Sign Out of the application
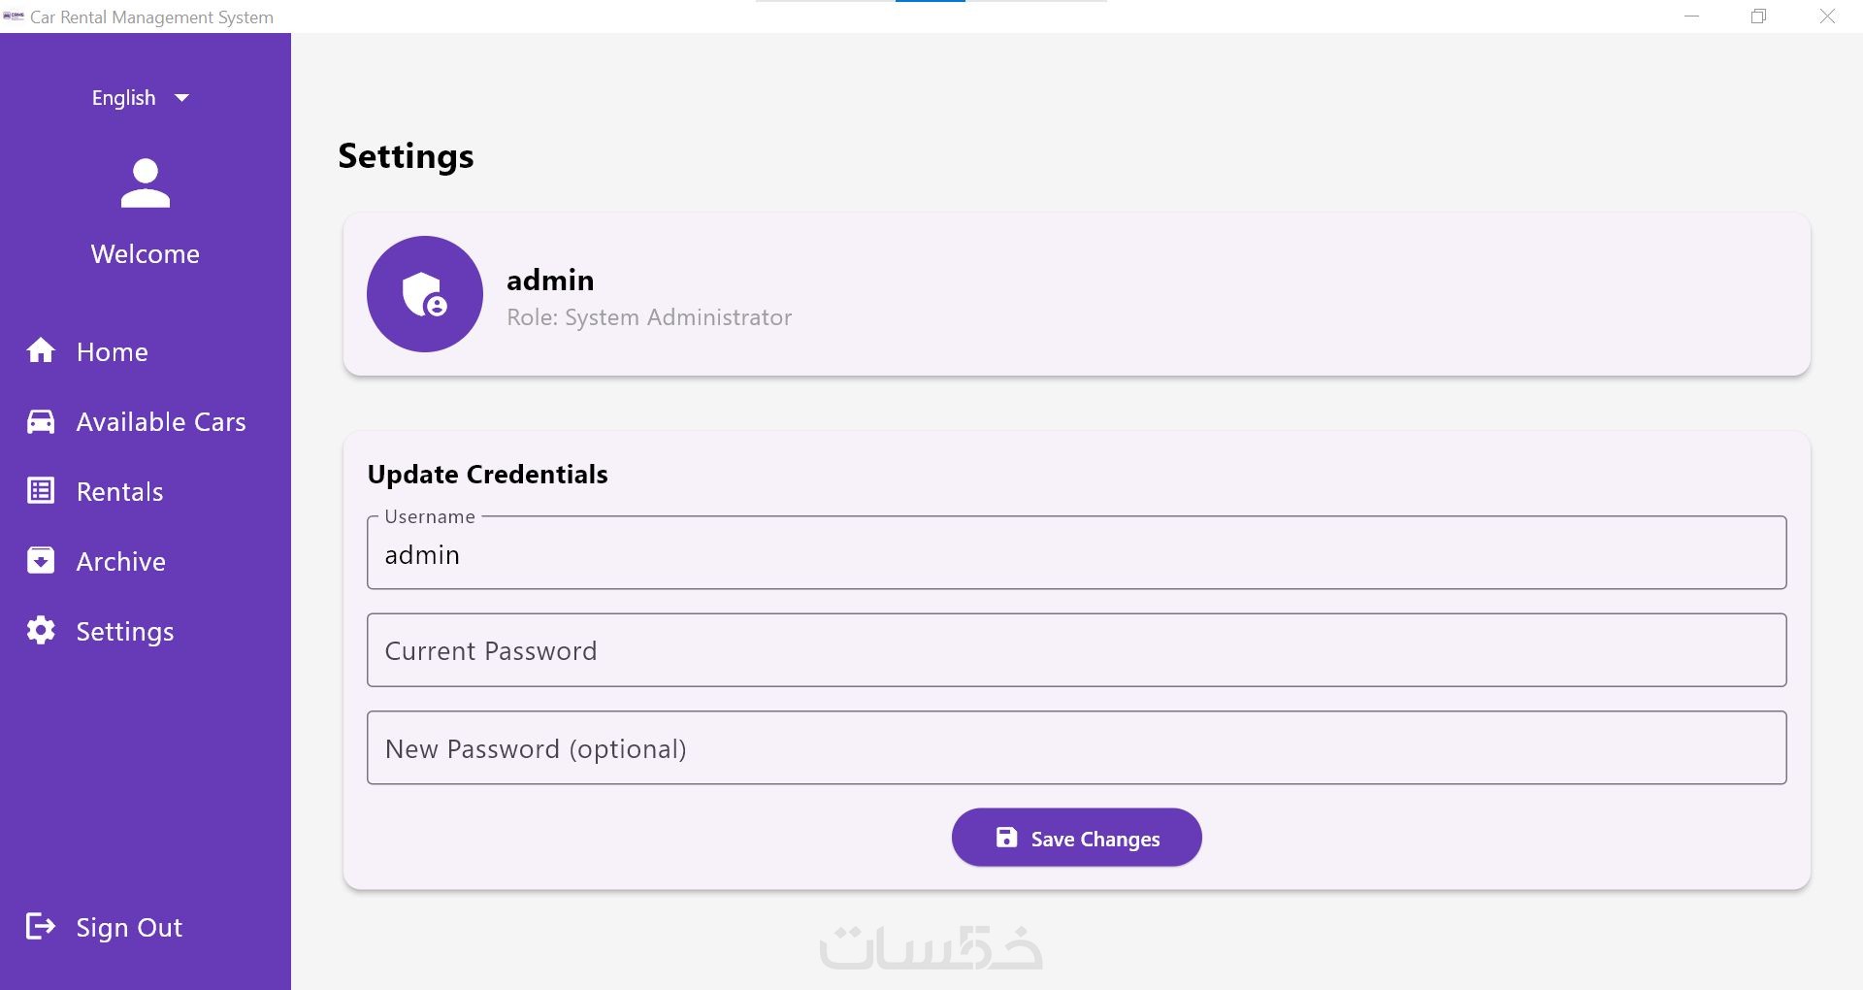This screenshot has height=990, width=1863. click(129, 928)
